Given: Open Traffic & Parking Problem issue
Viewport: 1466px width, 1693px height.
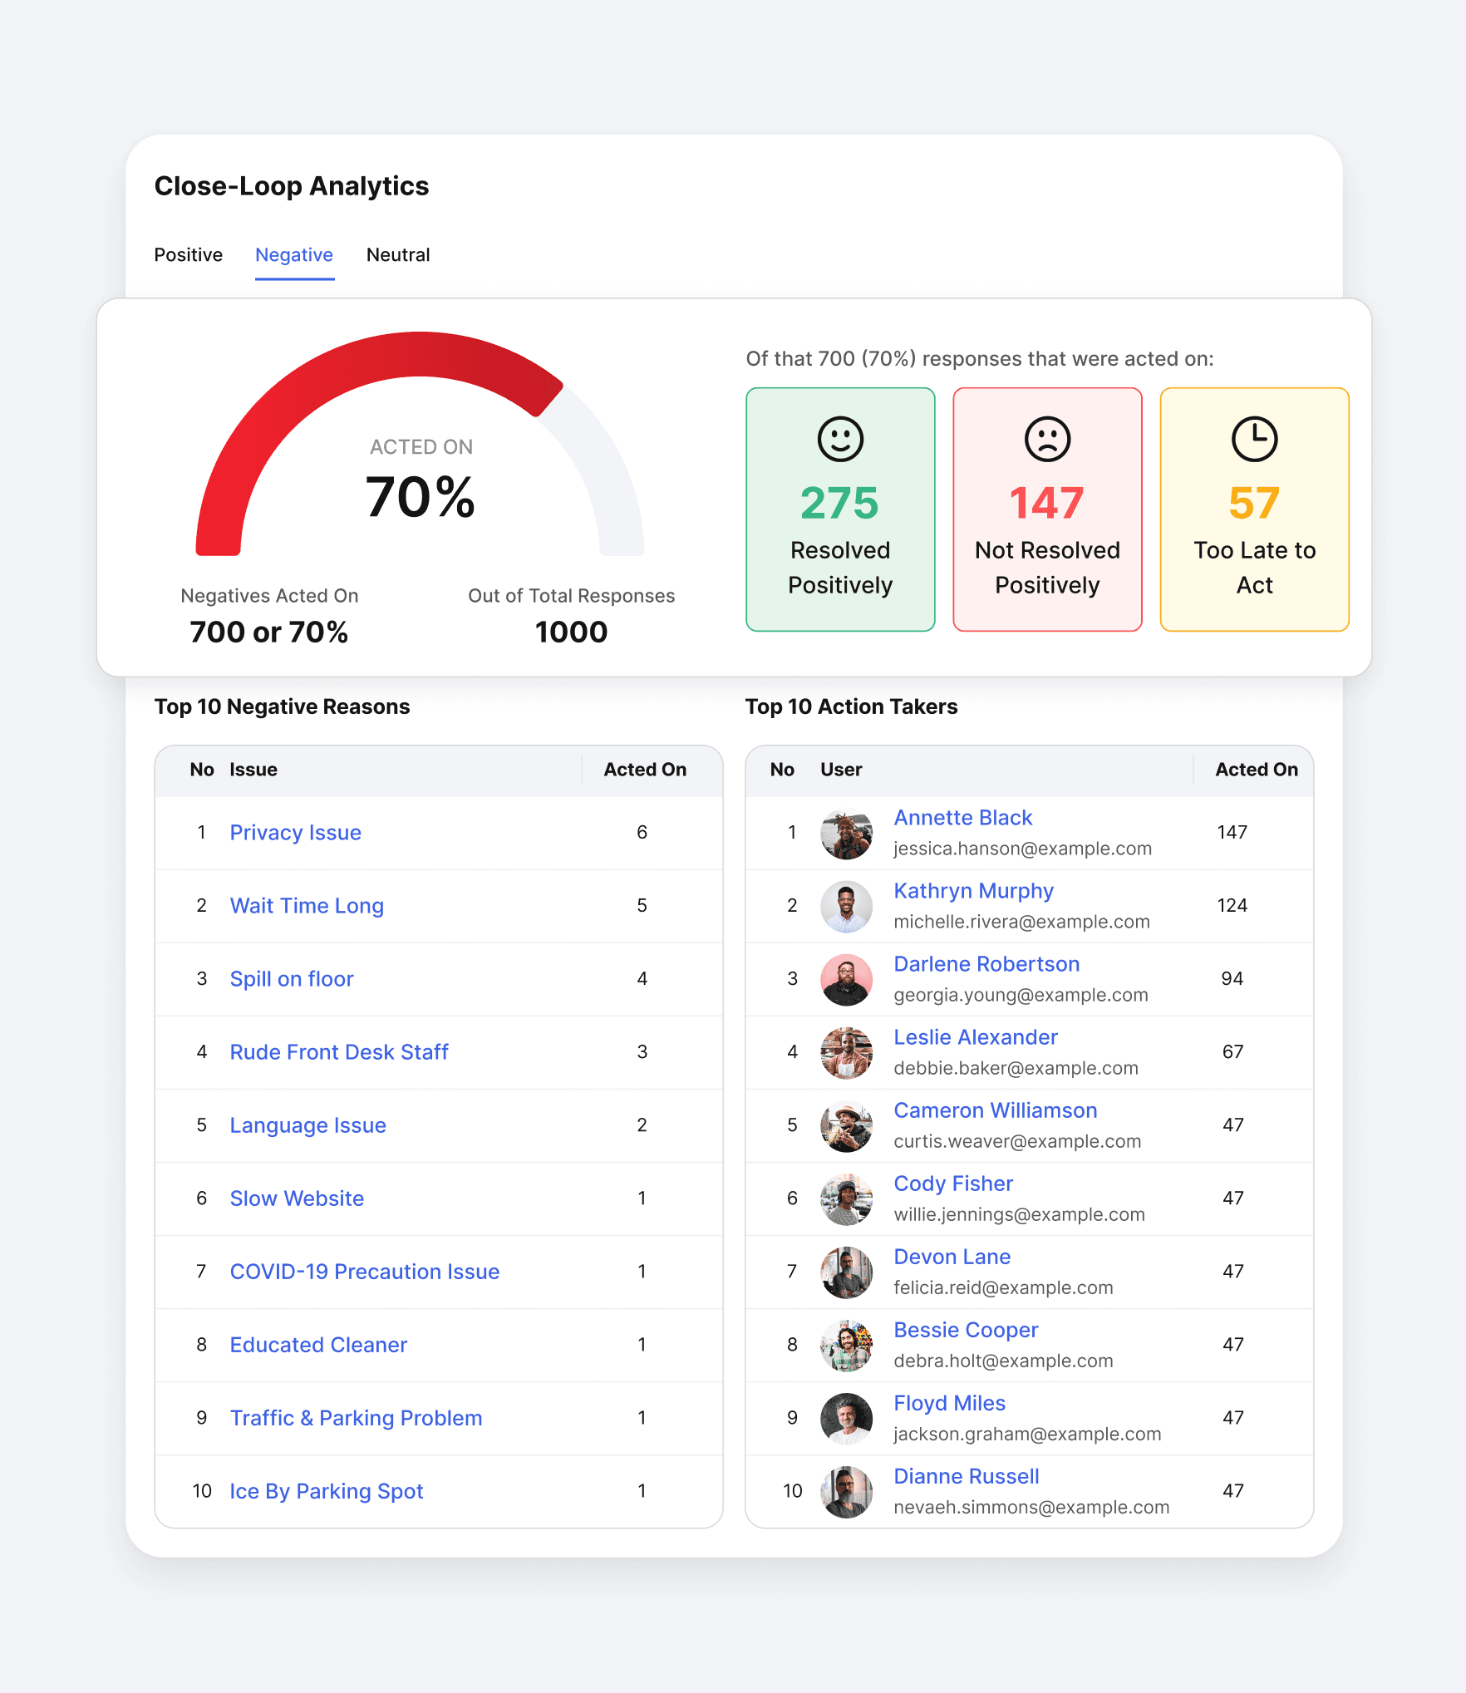Looking at the screenshot, I should click(356, 1418).
